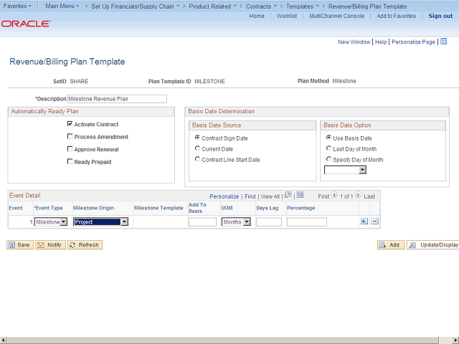Click the Percentage input field
The width and height of the screenshot is (459, 344).
[x=307, y=222]
